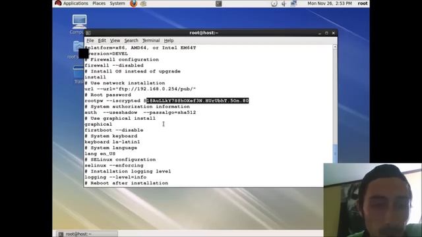Click the root user name in top panel
422x237 pixels.
click(x=363, y=3)
